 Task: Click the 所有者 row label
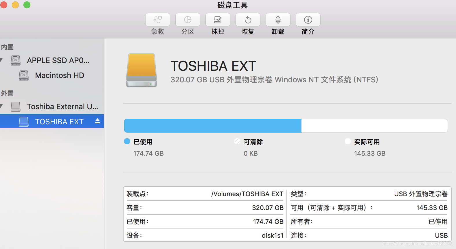click(302, 222)
